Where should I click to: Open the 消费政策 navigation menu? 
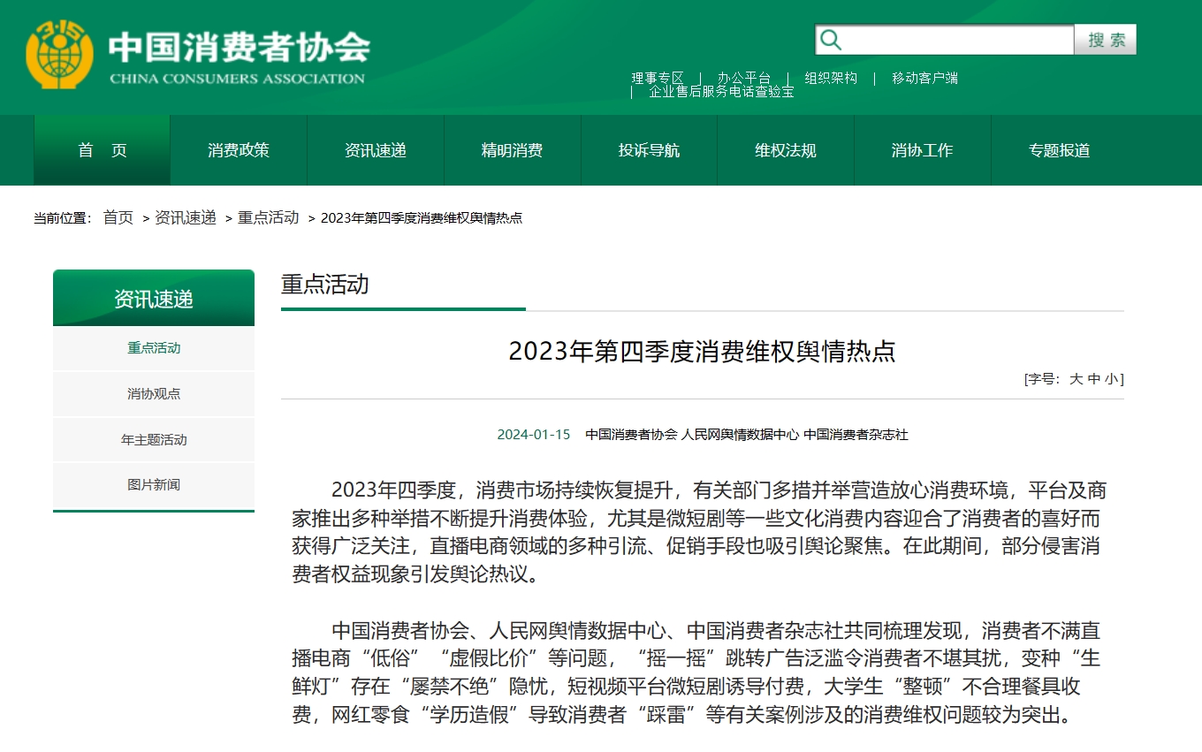click(239, 150)
